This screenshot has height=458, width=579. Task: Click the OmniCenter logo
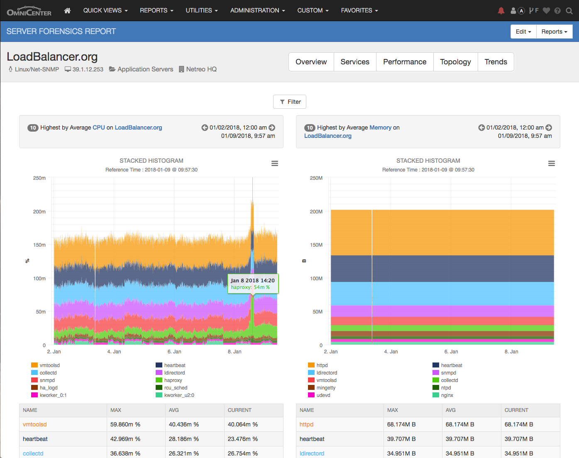[29, 11]
